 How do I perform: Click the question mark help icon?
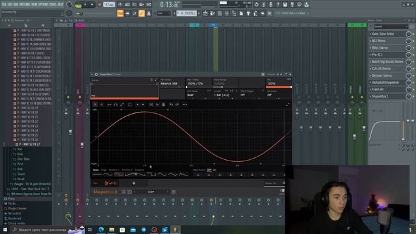[x=278, y=5]
